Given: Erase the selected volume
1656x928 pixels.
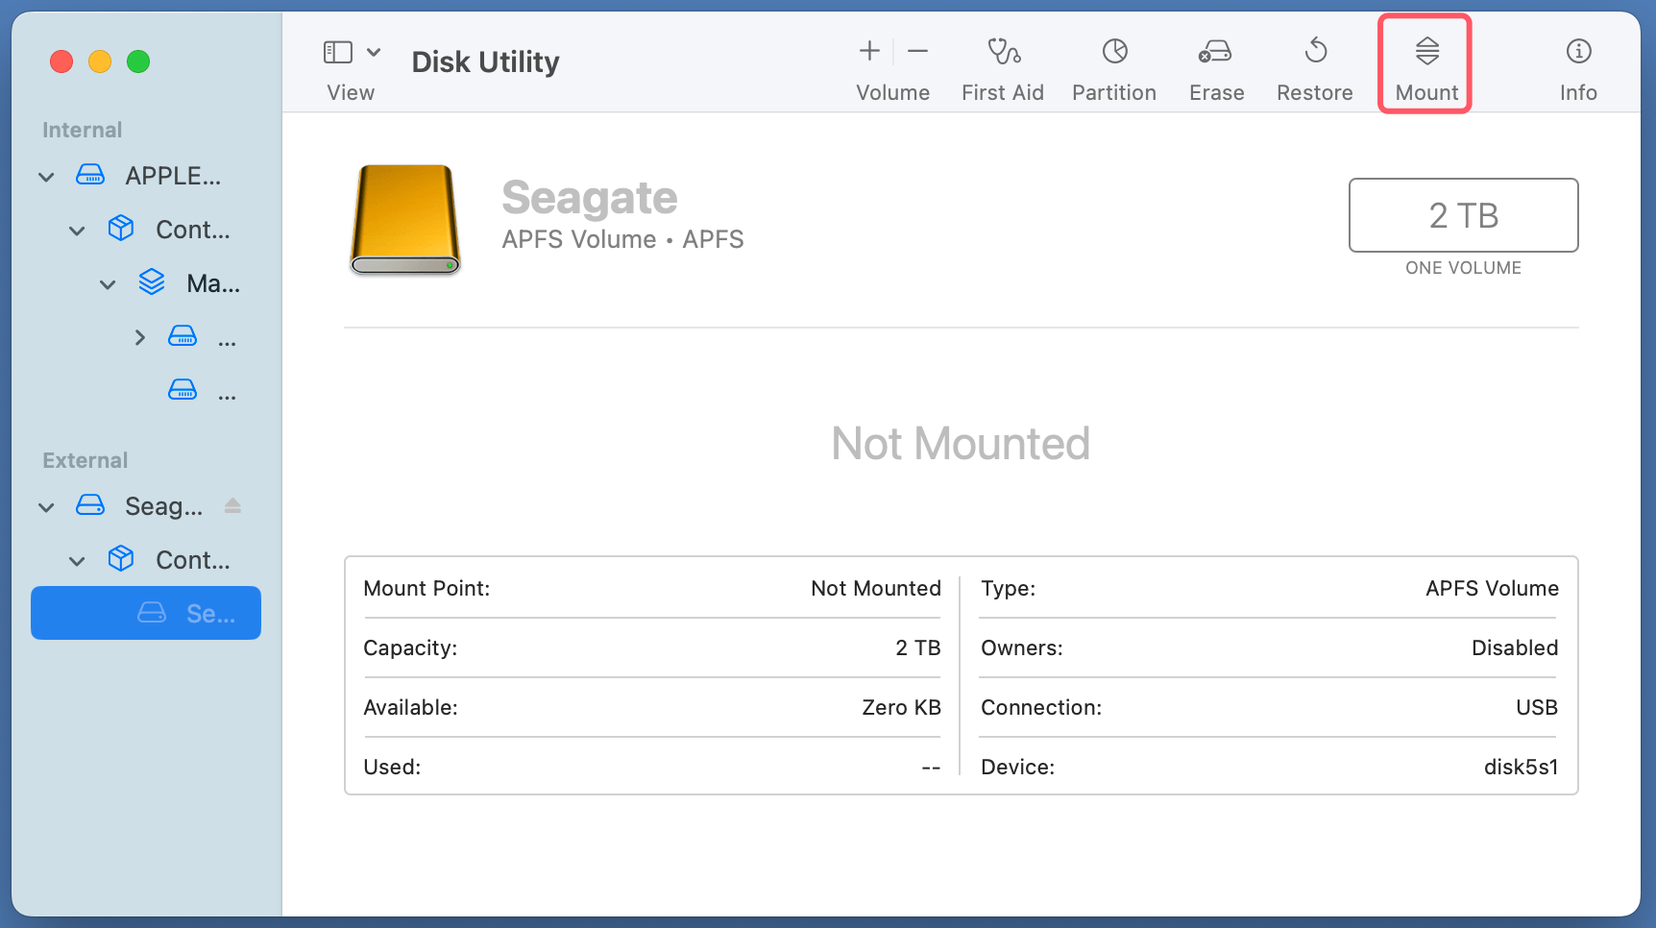Looking at the screenshot, I should pyautogui.click(x=1214, y=62).
